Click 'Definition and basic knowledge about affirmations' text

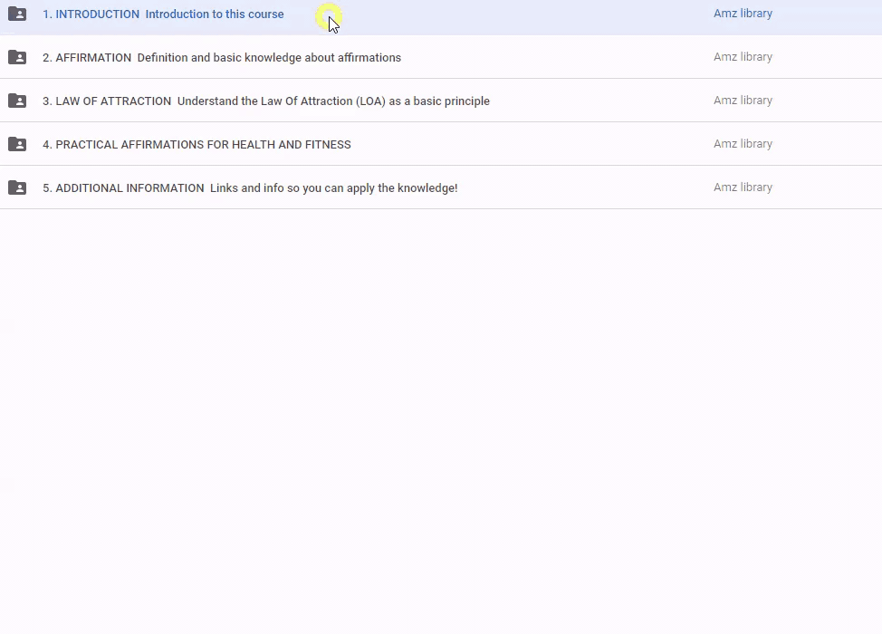click(269, 58)
